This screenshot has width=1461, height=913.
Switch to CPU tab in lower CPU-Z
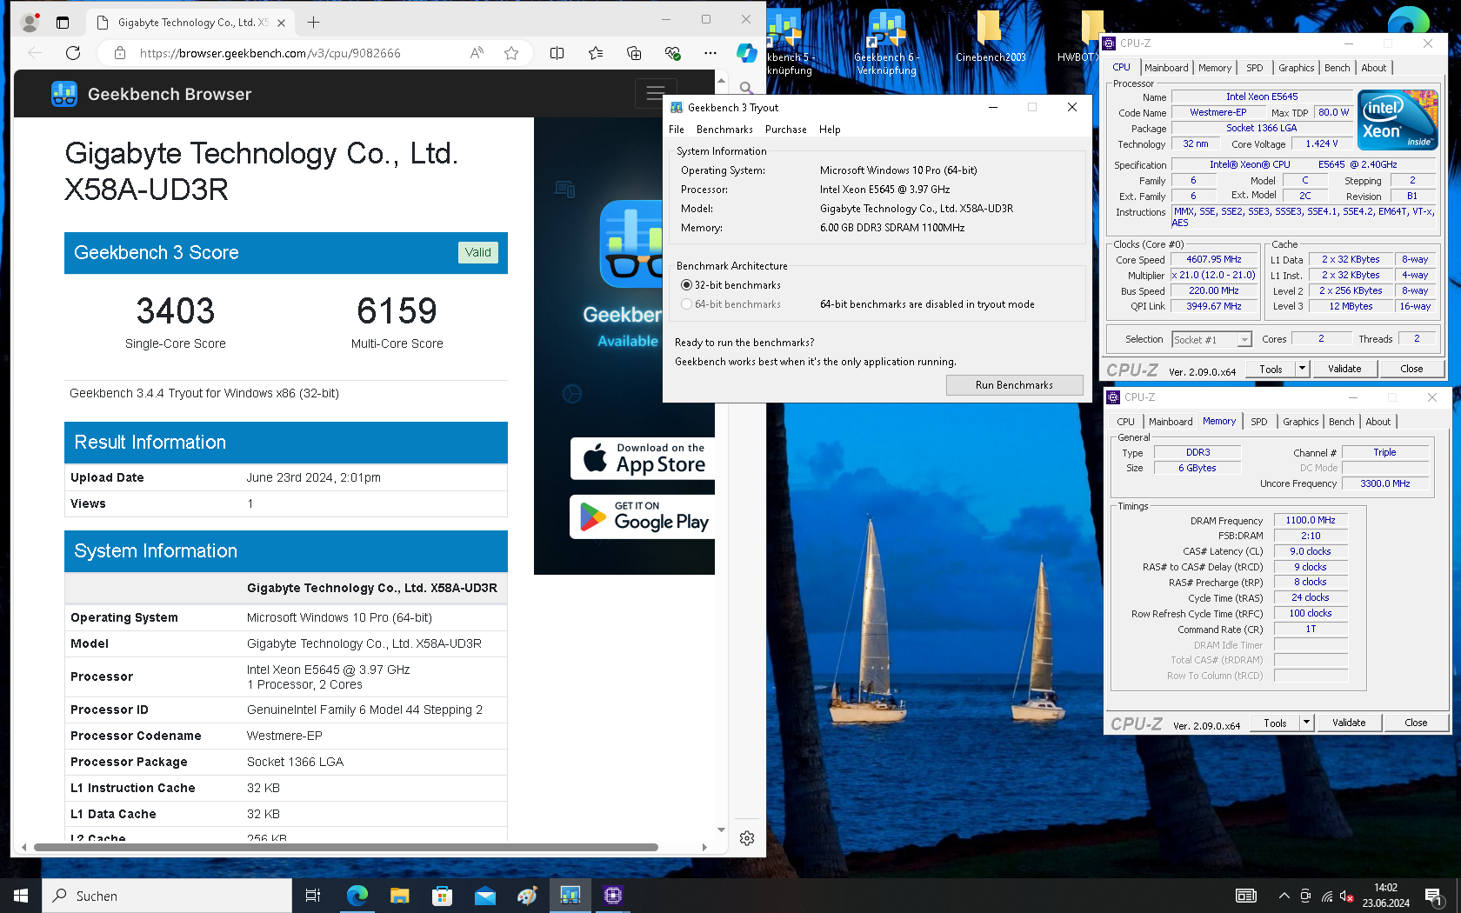click(1126, 422)
